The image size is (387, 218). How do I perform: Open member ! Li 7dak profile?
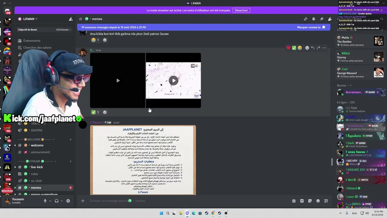pyautogui.click(x=361, y=109)
